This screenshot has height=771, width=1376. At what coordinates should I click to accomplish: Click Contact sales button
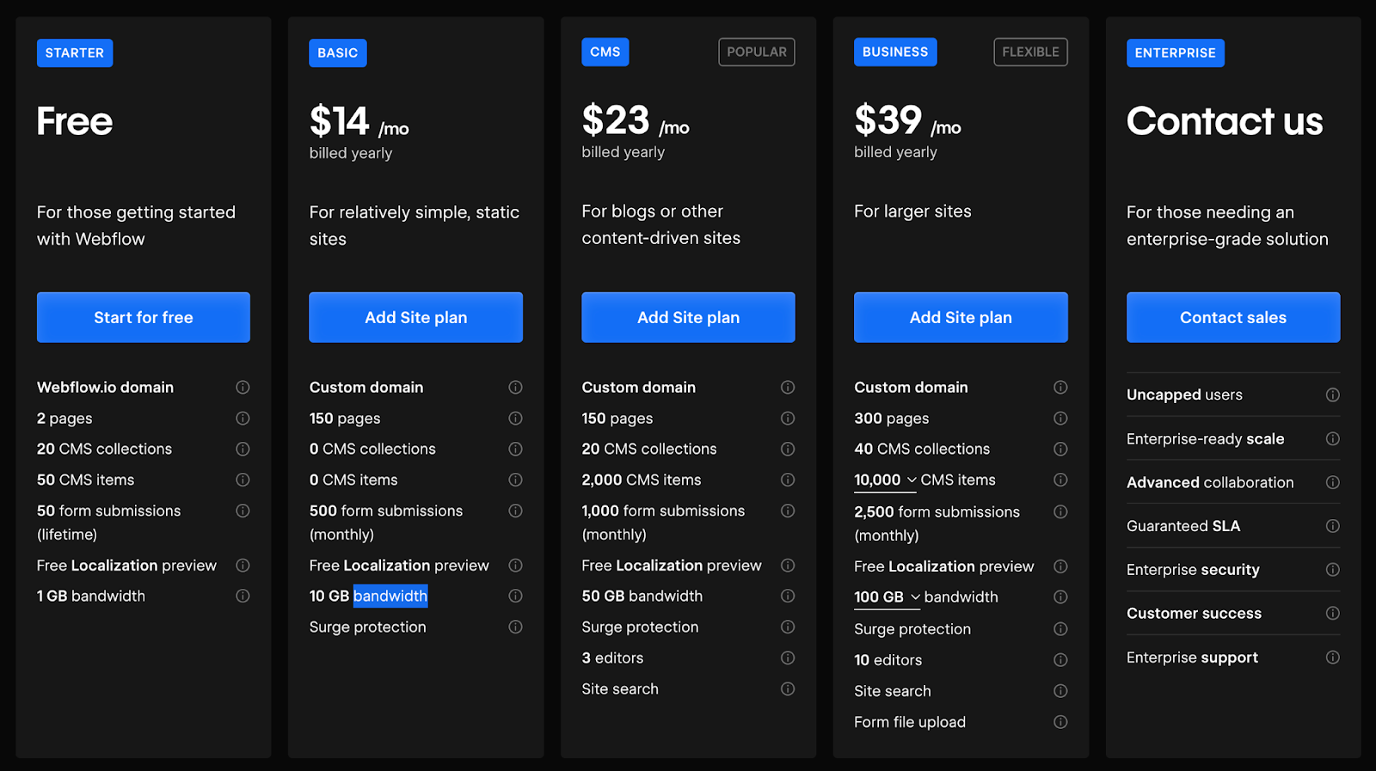[x=1233, y=317]
